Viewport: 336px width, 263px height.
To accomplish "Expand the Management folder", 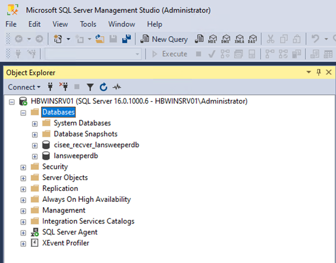I will [23, 211].
